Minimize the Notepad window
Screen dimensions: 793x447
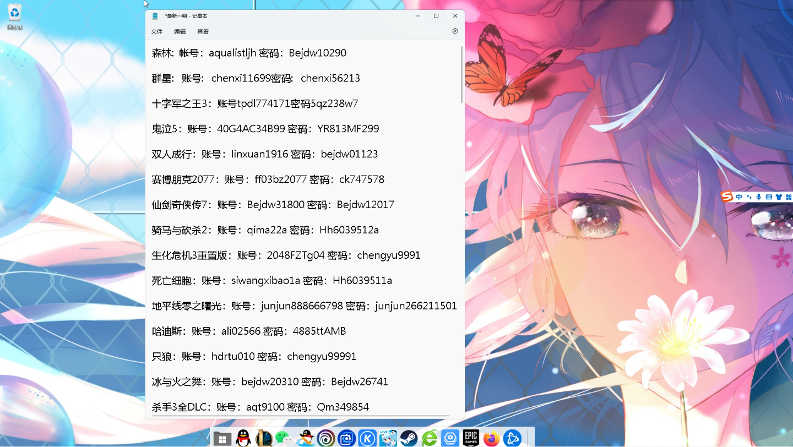point(417,16)
